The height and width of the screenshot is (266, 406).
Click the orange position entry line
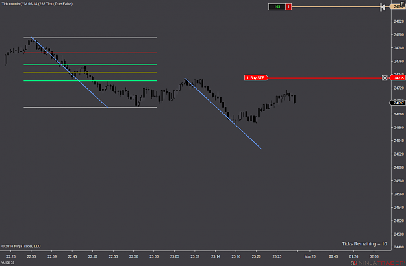tap(336, 6)
